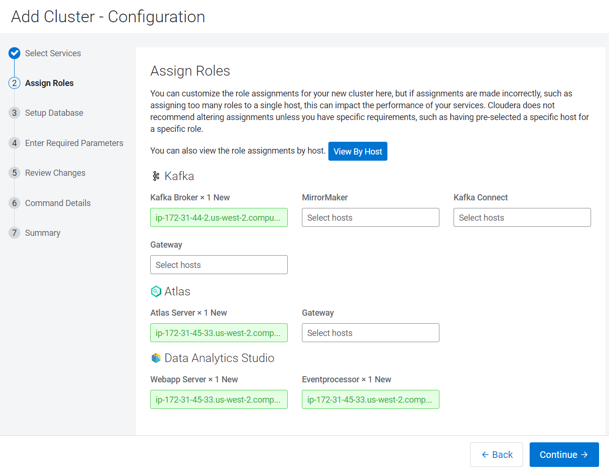Click step 3 circle for Setup Database
This screenshot has width=609, height=474.
(15, 113)
